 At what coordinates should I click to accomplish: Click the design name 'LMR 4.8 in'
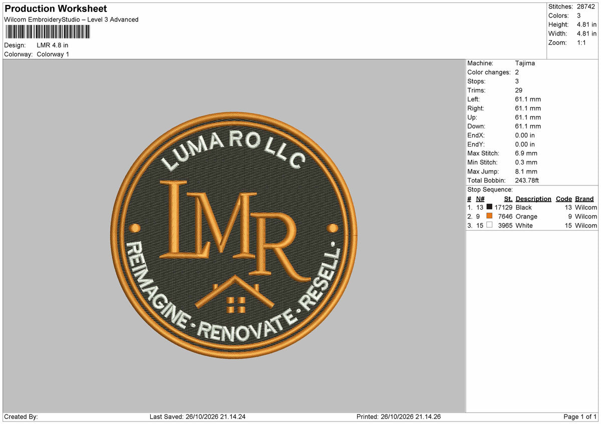point(53,45)
